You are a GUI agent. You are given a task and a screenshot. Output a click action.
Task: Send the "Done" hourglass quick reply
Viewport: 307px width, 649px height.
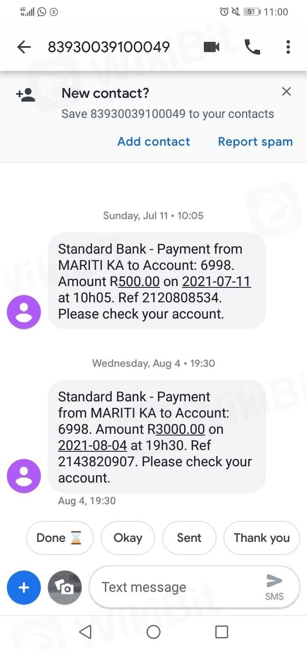[59, 538]
